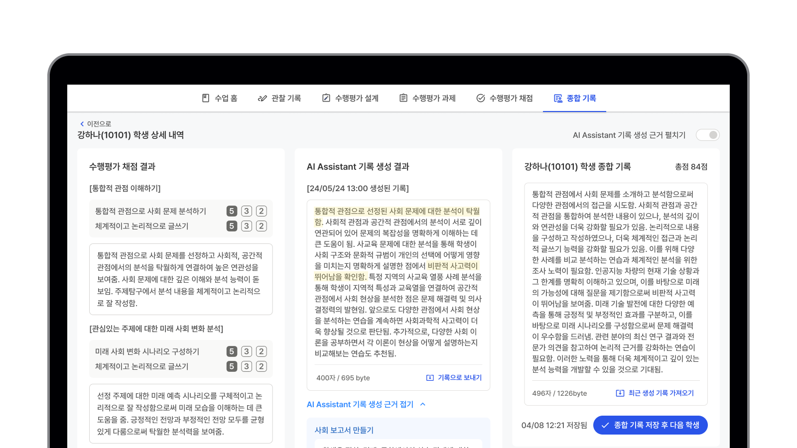Go back using the 이전으로 chevron
Screen dimensions: 797x448
pyautogui.click(x=82, y=124)
